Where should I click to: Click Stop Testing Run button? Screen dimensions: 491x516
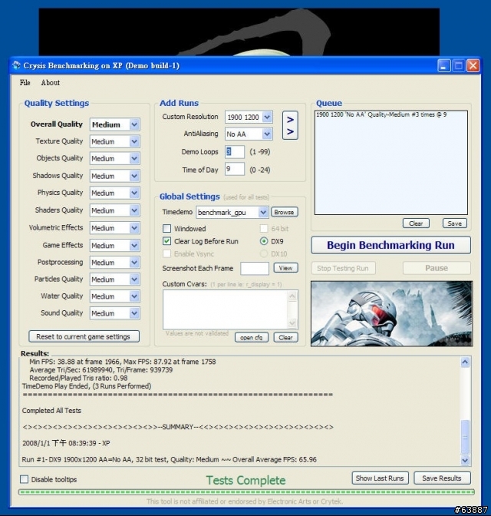point(344,268)
